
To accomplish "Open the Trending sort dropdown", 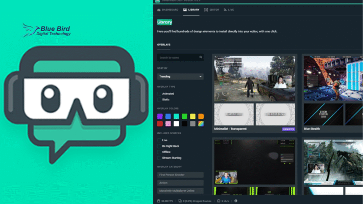I will pos(180,76).
